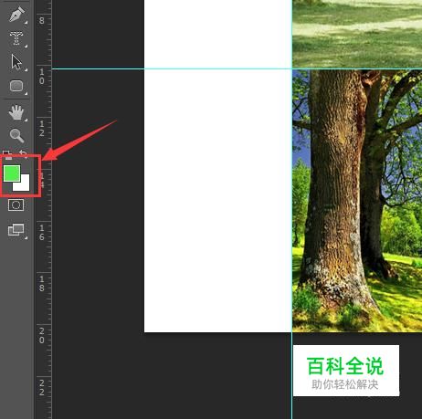Click the ruler mark labeled 10
The height and width of the screenshot is (419, 422).
click(42, 77)
